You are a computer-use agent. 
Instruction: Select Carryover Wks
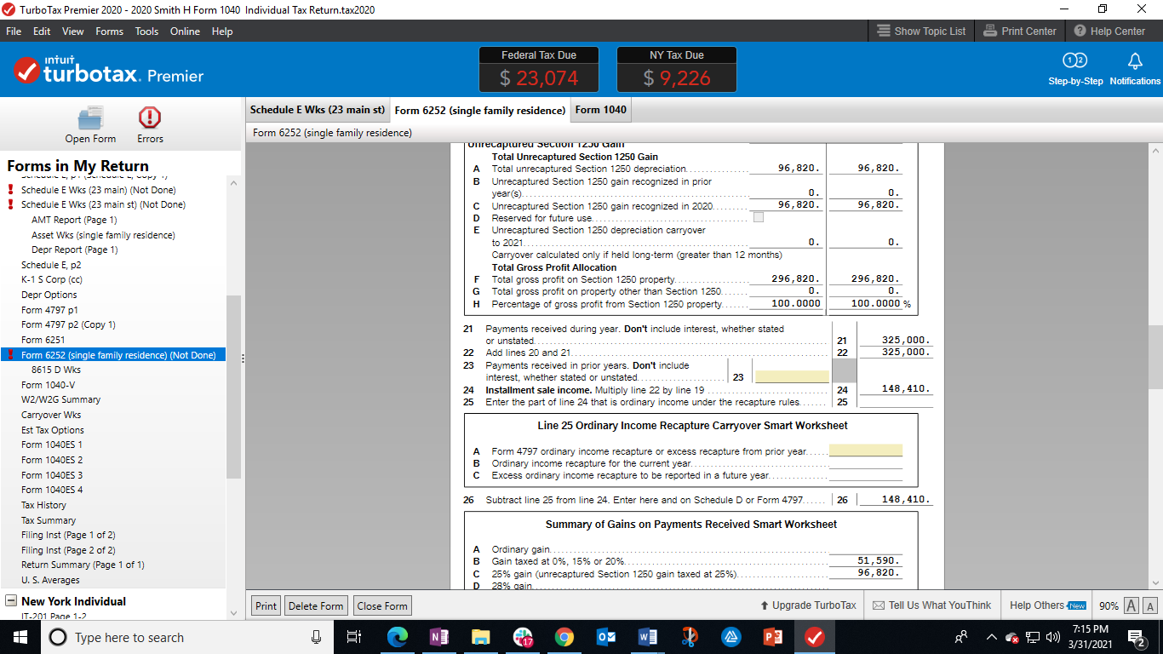tap(51, 415)
